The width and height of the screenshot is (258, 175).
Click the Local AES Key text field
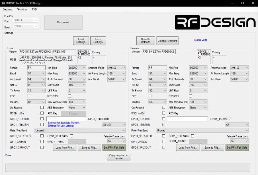66,119
